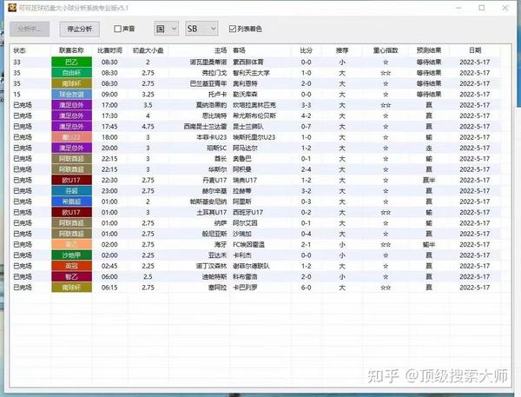
Task: Click the 17:30 match time
Action: [109, 116]
